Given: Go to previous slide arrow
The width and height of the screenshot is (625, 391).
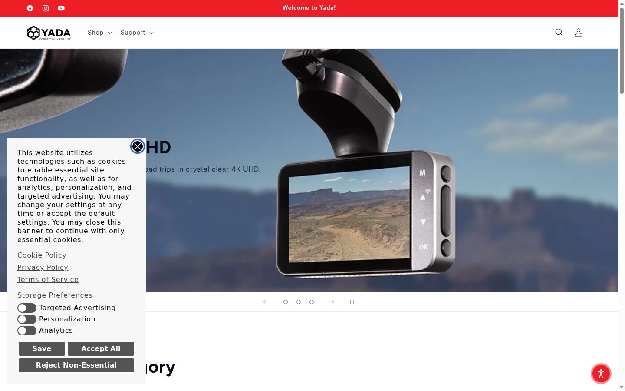Looking at the screenshot, I should coord(264,302).
